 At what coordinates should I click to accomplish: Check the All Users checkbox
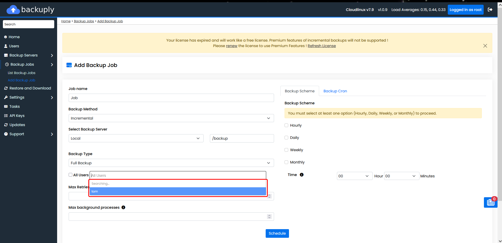pyautogui.click(x=70, y=175)
